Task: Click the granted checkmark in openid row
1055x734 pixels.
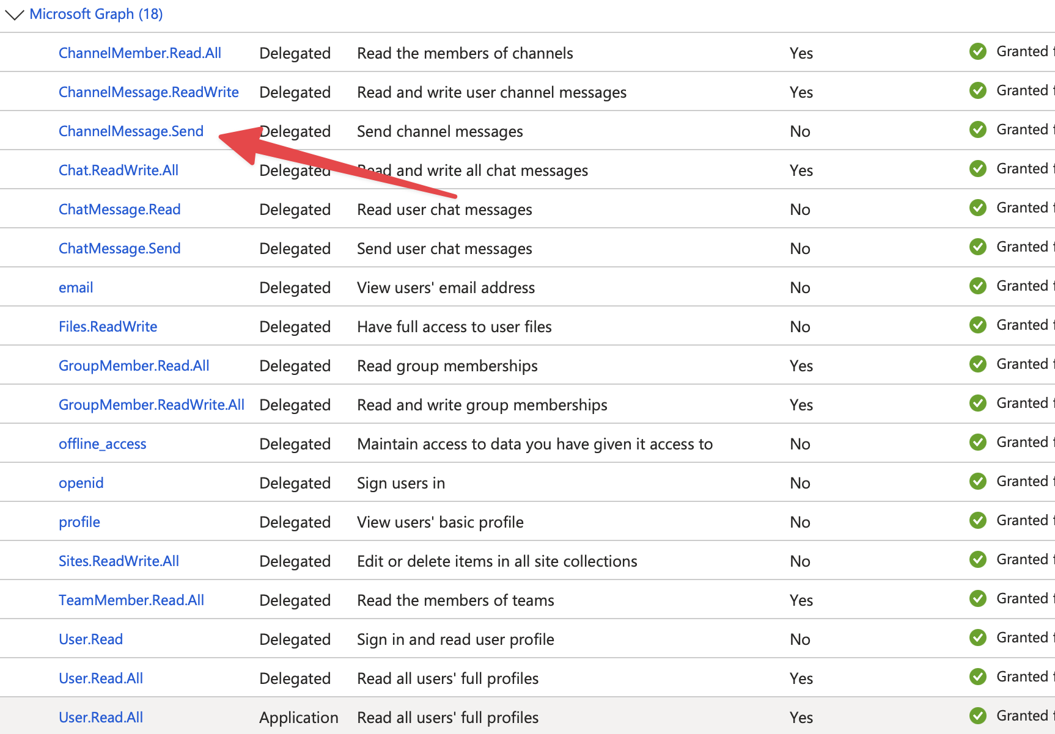Action: [x=978, y=481]
